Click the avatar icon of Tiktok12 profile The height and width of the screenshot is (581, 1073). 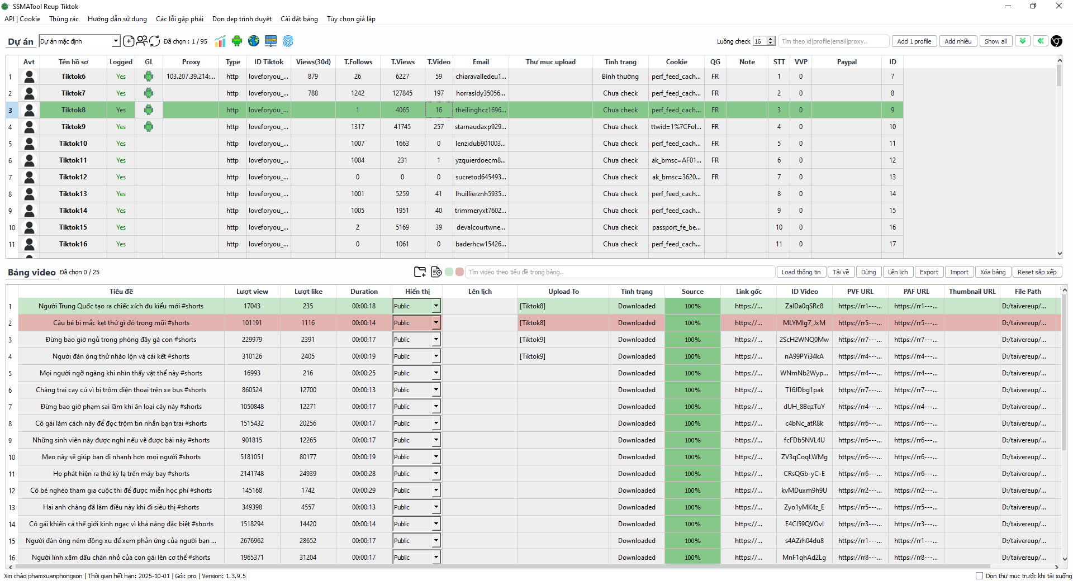pos(29,177)
